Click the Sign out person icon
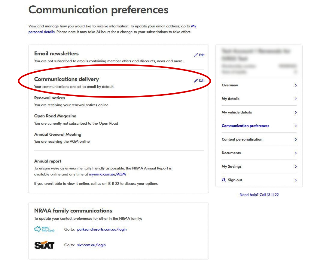This screenshot has height=267, width=323. point(224,180)
